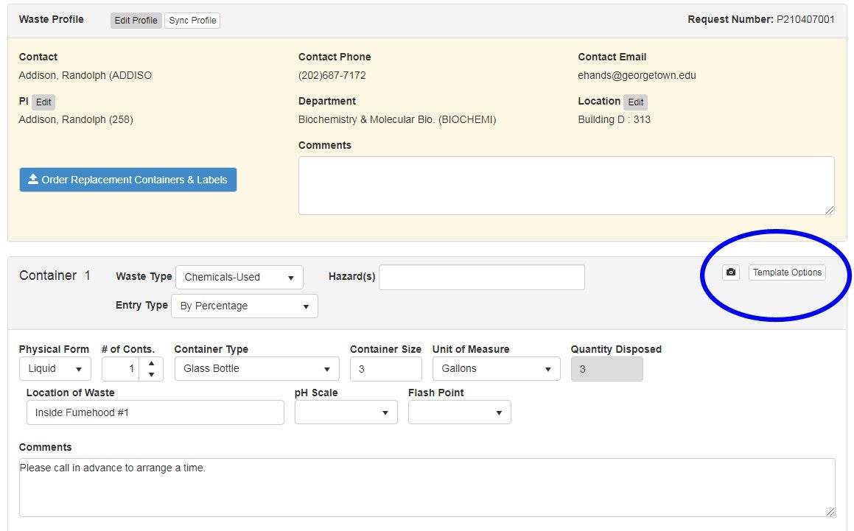
Task: Open the Waste Type dropdown
Action: [239, 277]
